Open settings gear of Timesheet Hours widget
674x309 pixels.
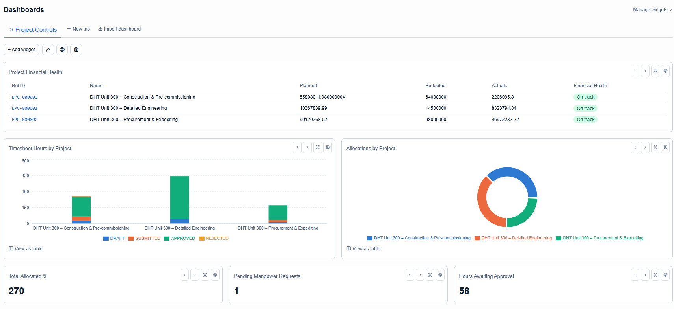coord(328,147)
